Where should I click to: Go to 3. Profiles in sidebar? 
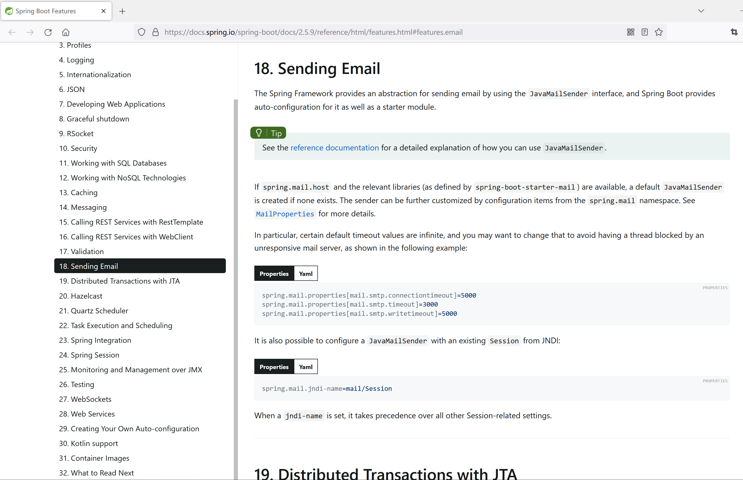pos(75,45)
